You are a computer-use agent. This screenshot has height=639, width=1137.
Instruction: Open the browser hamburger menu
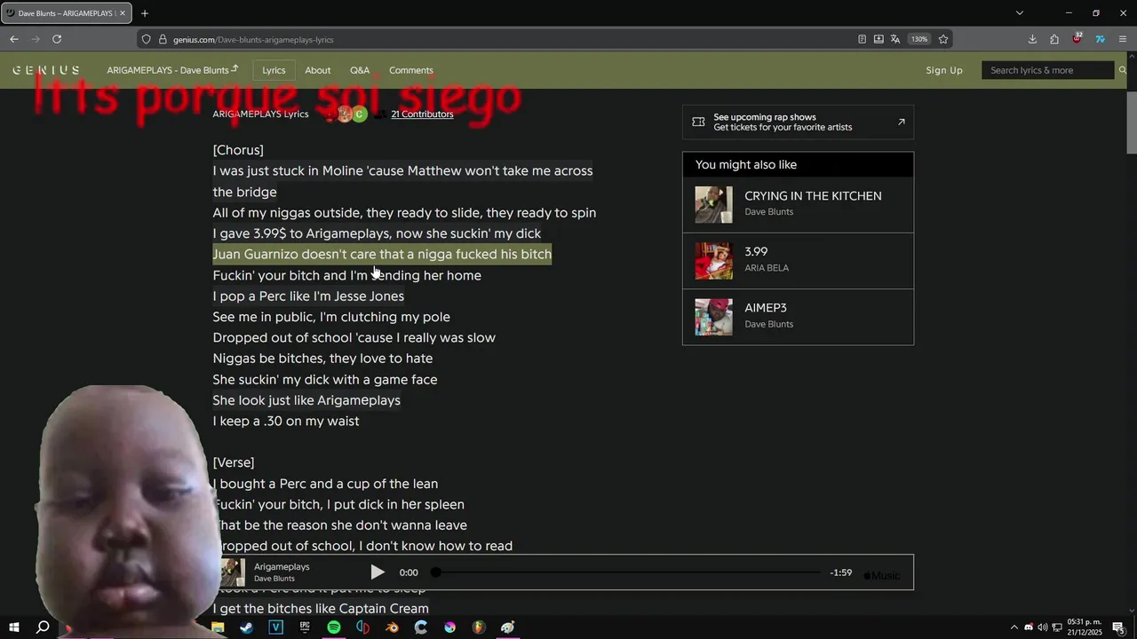[1123, 39]
